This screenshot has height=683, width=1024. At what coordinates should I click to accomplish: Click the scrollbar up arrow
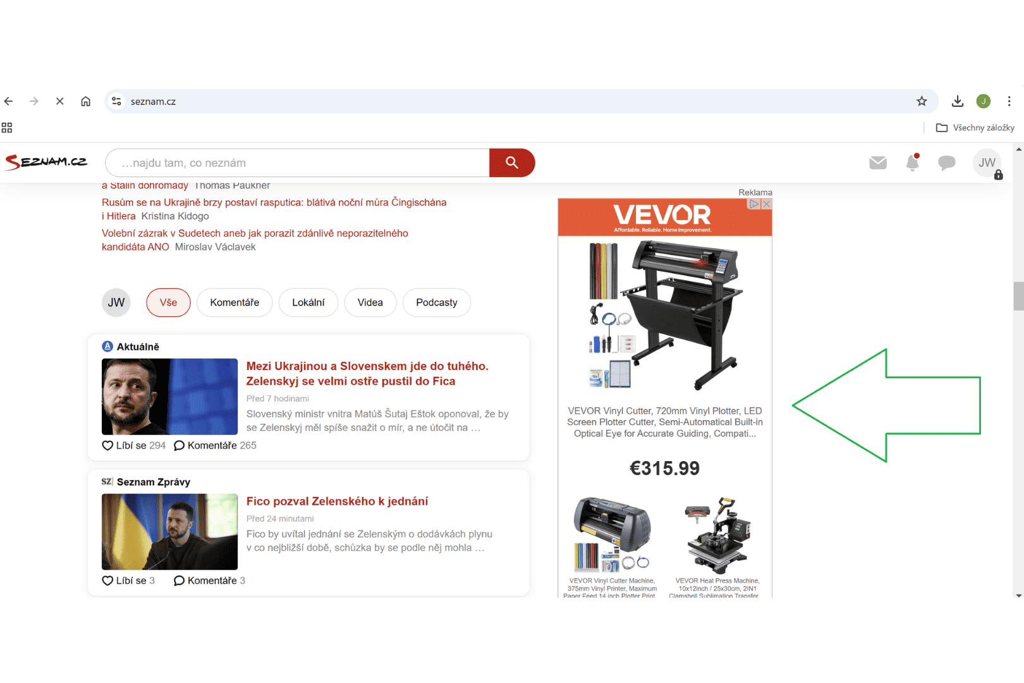tap(1018, 149)
